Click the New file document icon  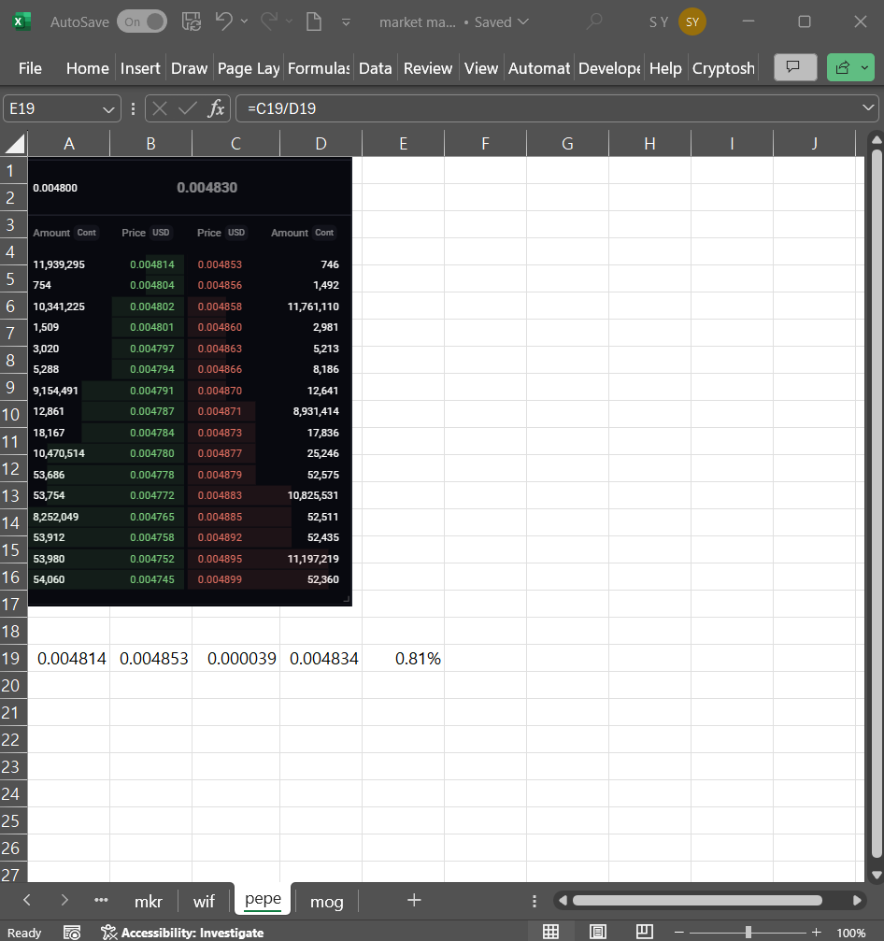pyautogui.click(x=314, y=22)
